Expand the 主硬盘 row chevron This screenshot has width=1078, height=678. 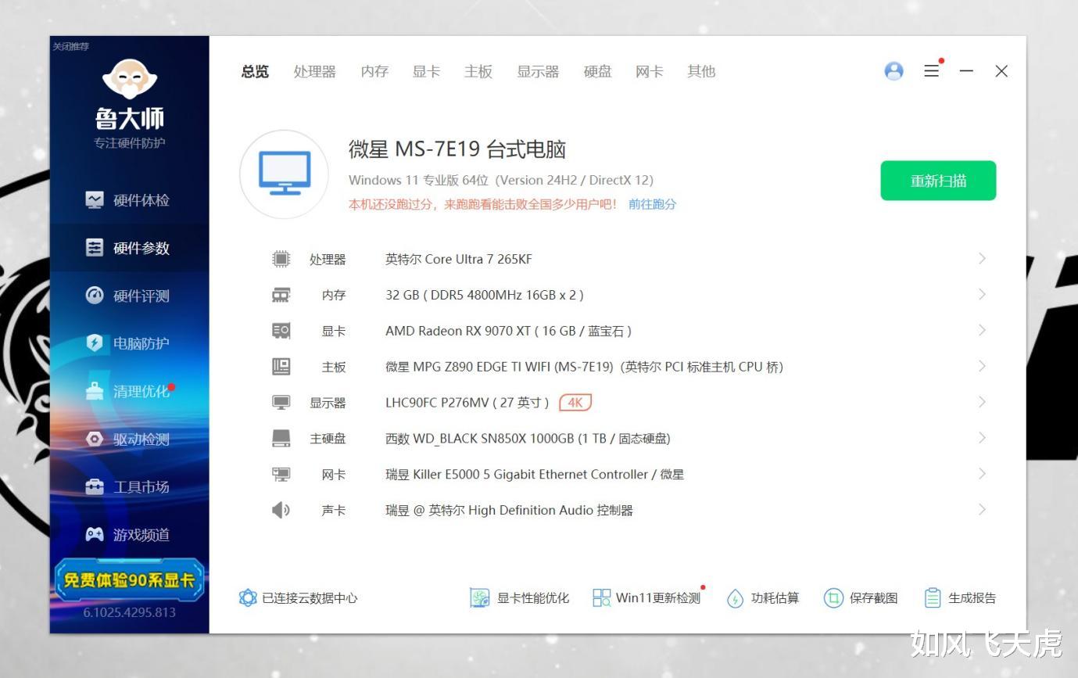tap(982, 439)
